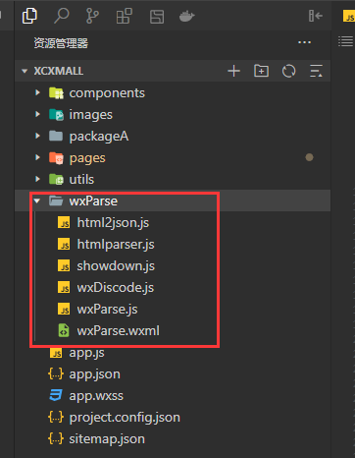Click the app.json braces icon
This screenshot has width=355, height=458.
56,373
